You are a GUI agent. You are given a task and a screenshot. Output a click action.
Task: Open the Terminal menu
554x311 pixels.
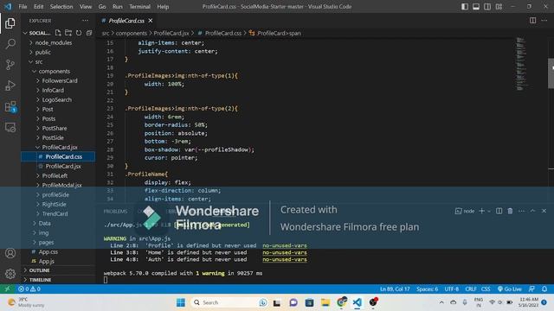point(139,6)
